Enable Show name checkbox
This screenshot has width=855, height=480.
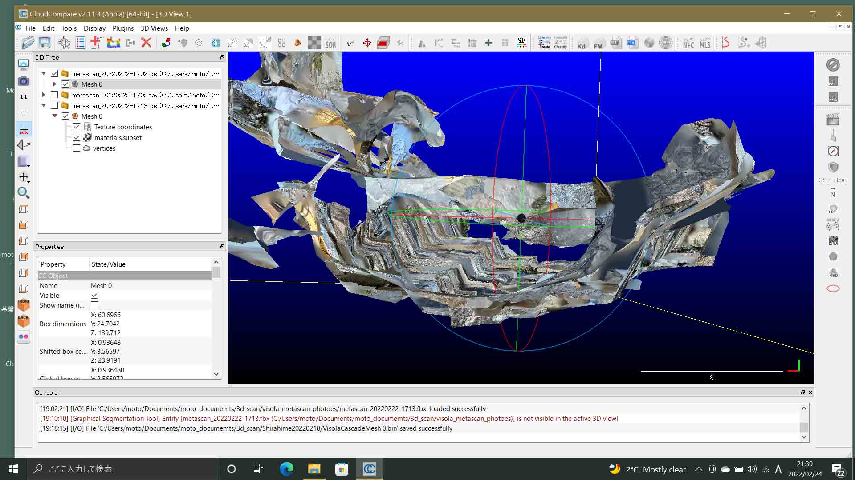click(x=94, y=305)
